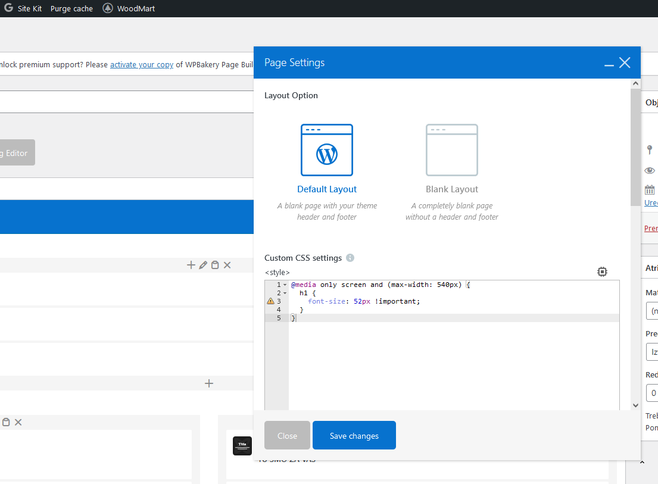658x484 pixels.
Task: Click the partially visible Editor button
Action: coord(17,152)
